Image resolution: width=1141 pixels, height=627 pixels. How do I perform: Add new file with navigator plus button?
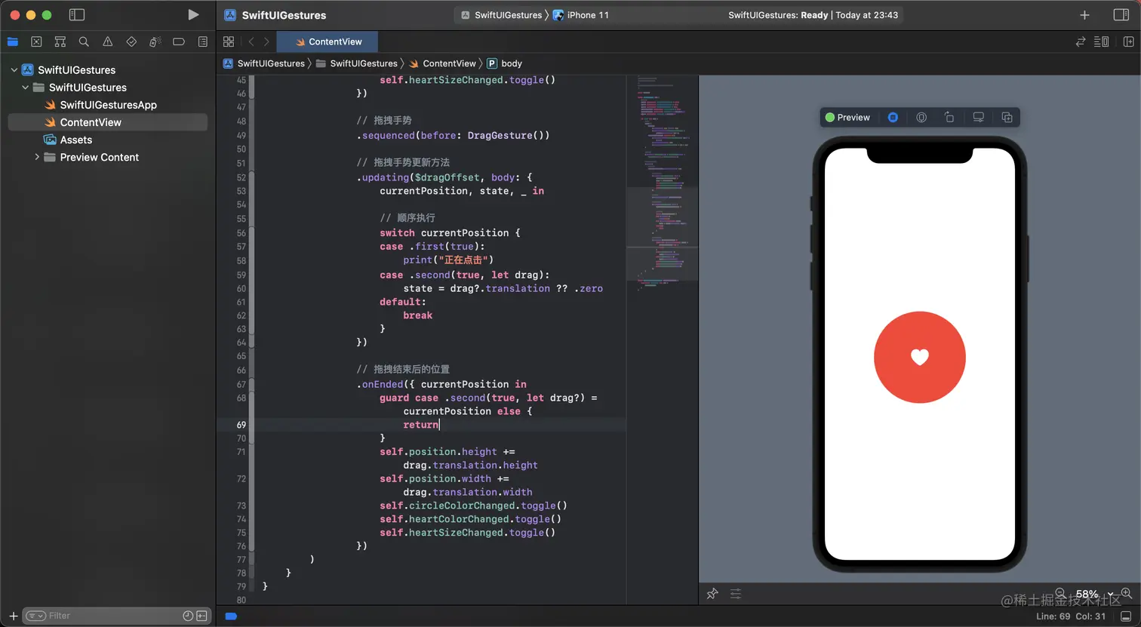13,616
